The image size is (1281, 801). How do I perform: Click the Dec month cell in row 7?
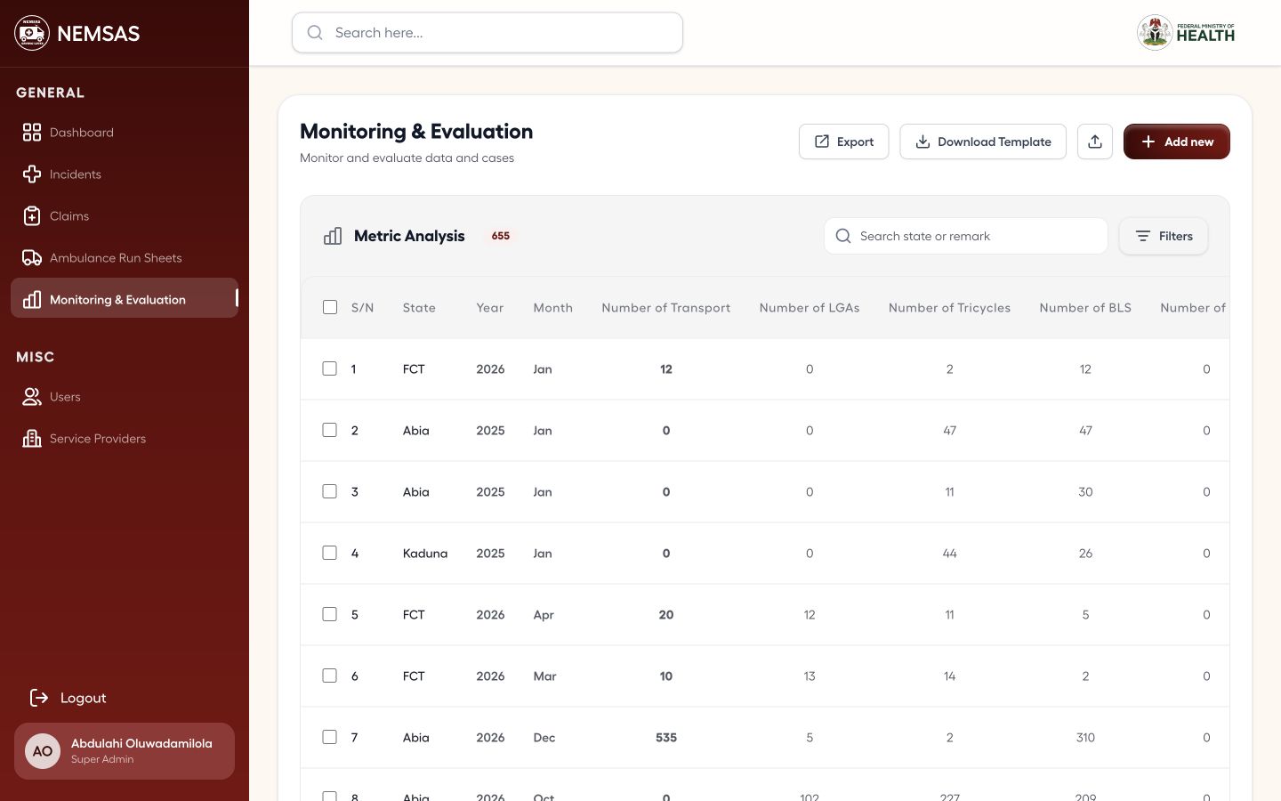click(x=544, y=737)
